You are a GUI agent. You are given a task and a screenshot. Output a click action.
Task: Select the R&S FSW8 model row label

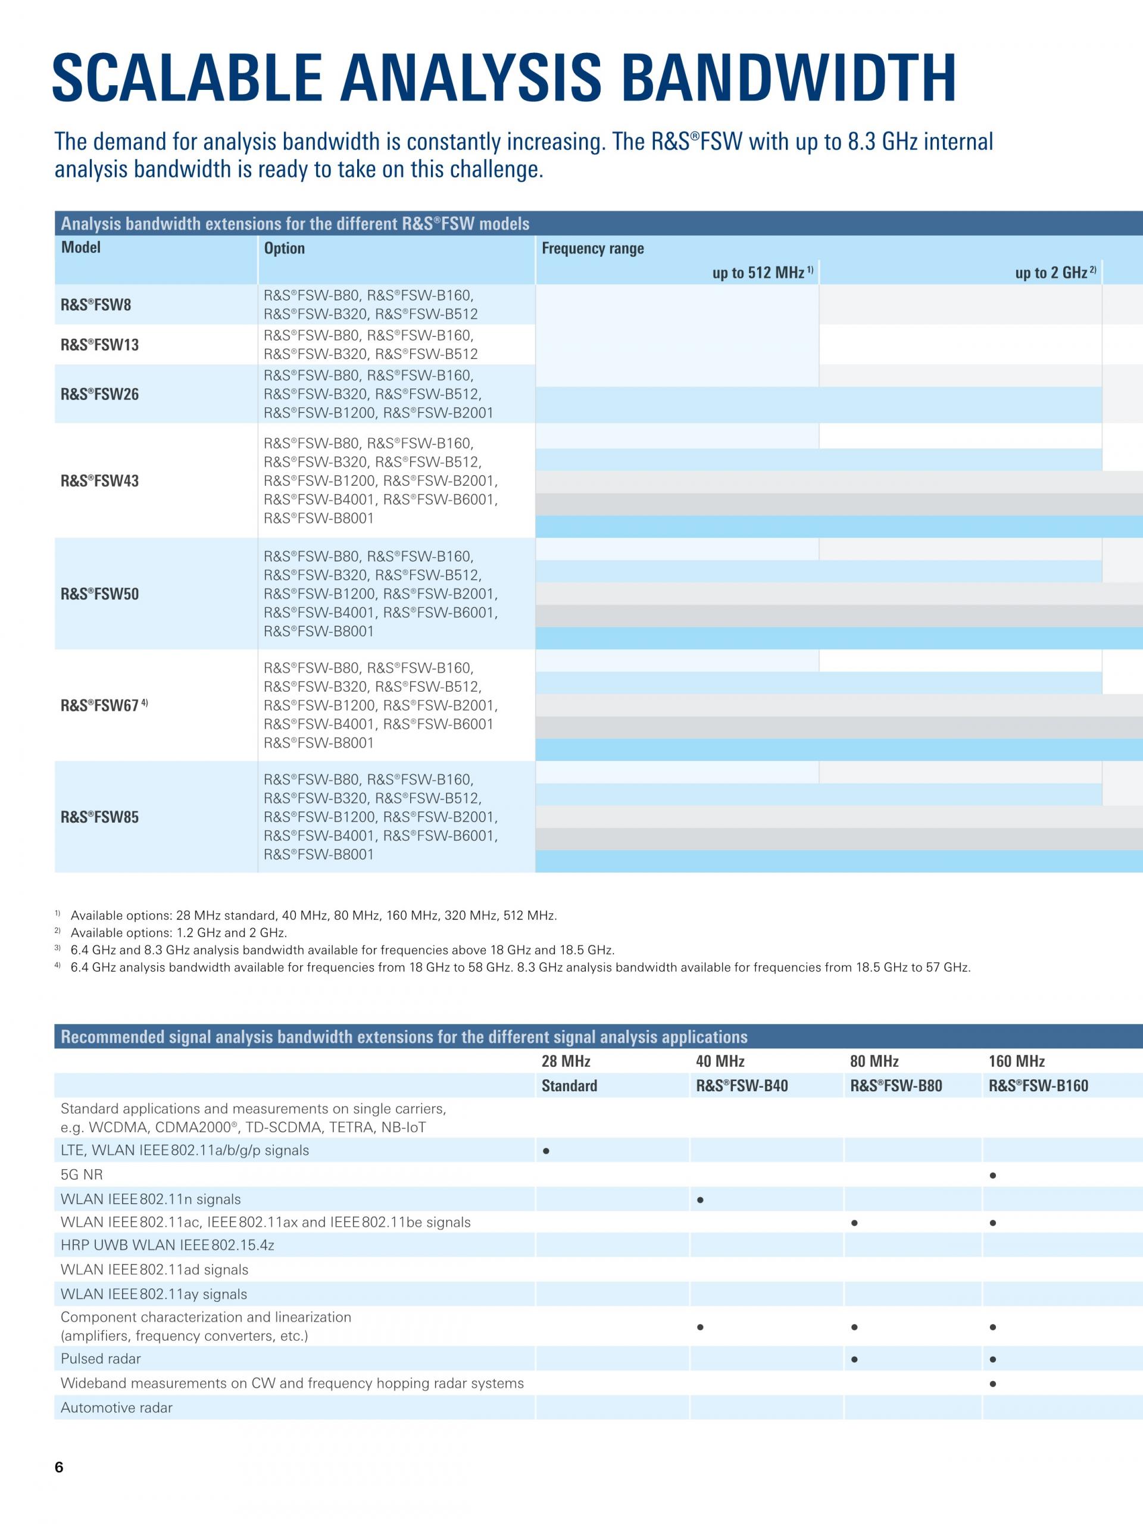point(96,305)
